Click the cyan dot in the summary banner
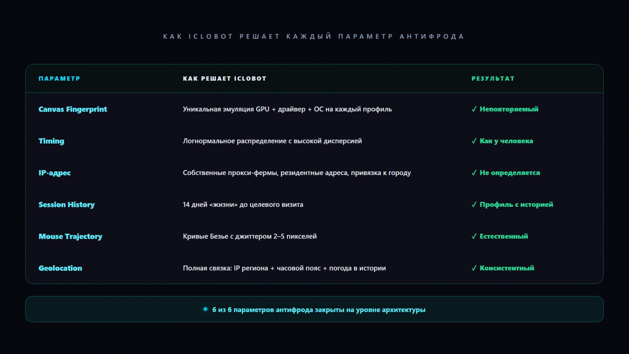The height and width of the screenshot is (354, 629). point(205,309)
